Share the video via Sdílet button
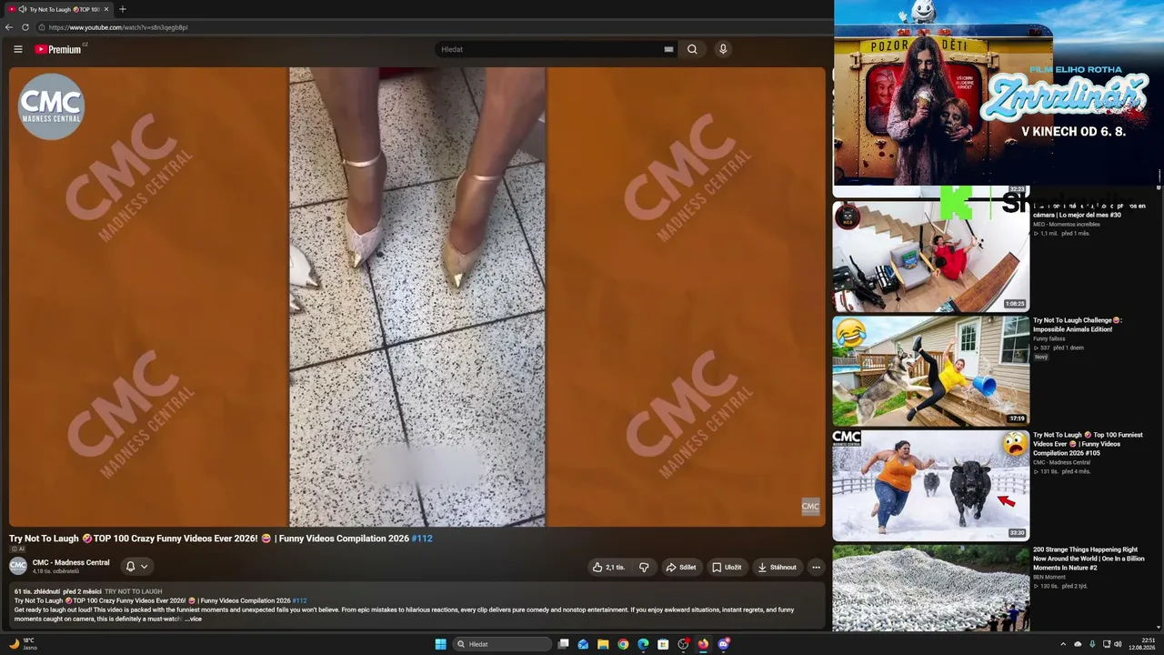 tap(680, 567)
